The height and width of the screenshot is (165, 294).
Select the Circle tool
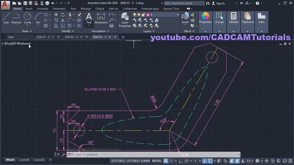[28, 18]
